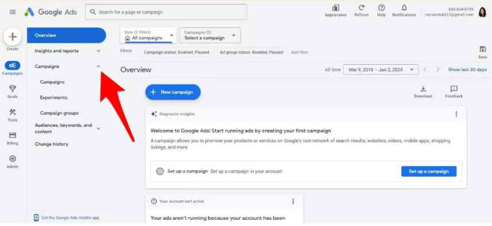Click the Diagnostic insights label
492x226 pixels.
pos(177,114)
